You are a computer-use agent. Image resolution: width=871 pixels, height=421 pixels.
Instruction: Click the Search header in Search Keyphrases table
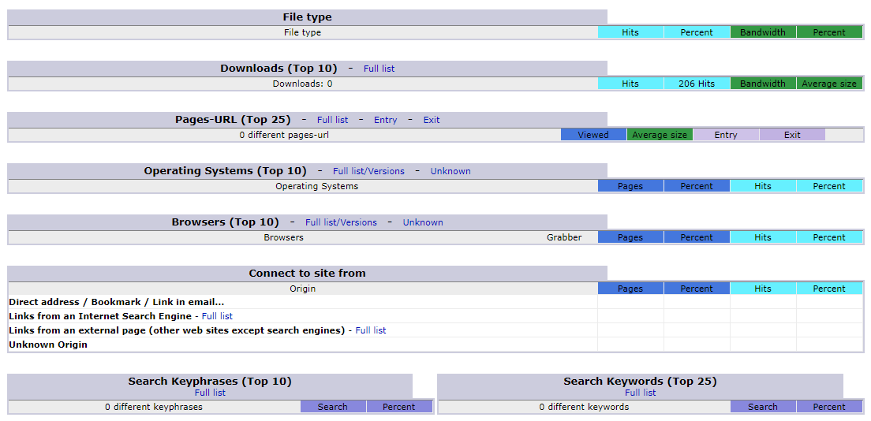coord(332,407)
